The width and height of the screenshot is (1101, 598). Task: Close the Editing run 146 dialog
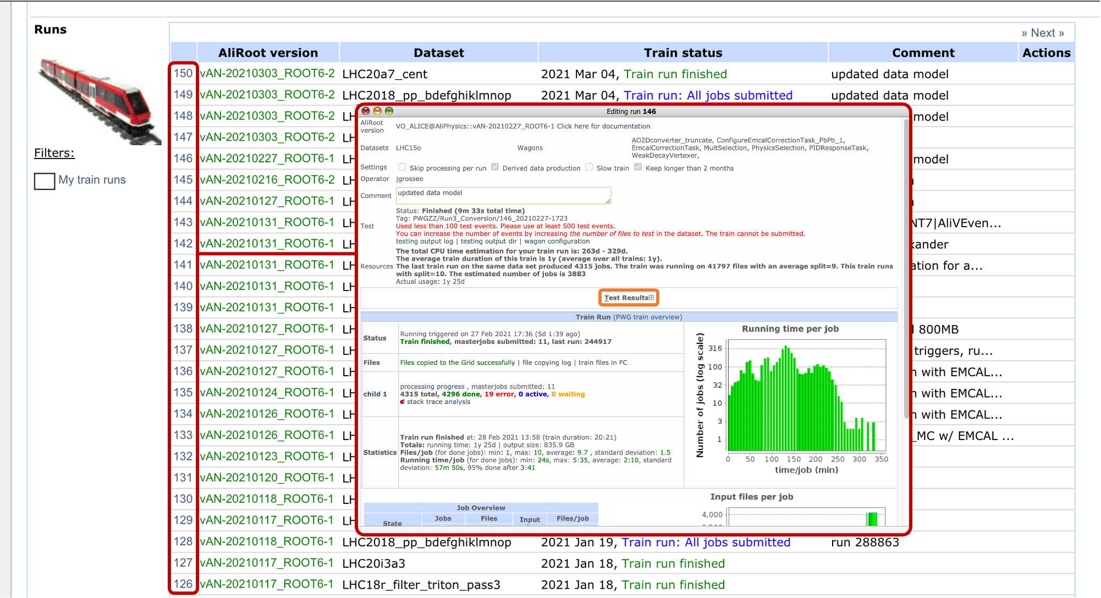366,111
